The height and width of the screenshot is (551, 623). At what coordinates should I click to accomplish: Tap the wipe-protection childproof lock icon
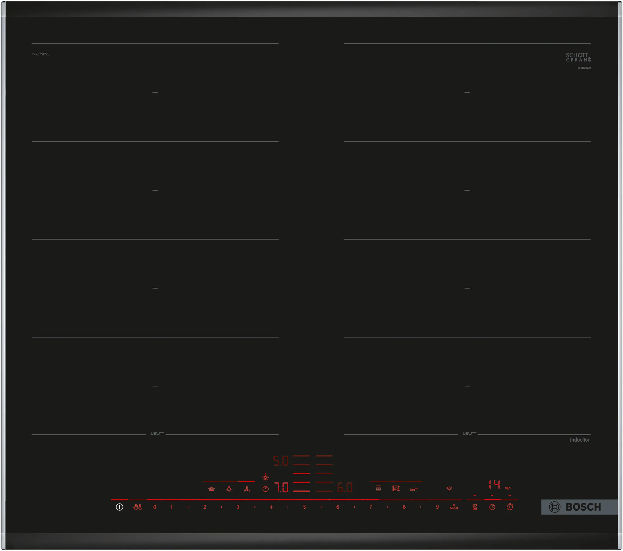coord(138,507)
